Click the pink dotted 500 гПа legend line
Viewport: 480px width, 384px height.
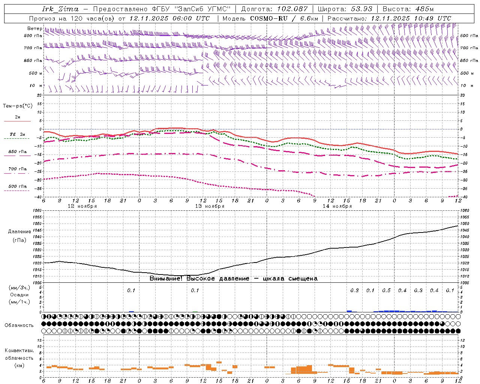point(16,190)
